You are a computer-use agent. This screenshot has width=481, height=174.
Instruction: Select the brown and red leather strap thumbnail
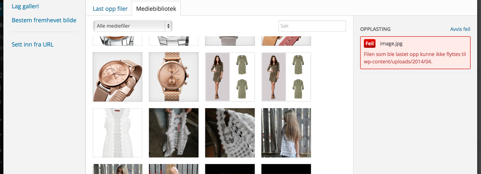286,41
